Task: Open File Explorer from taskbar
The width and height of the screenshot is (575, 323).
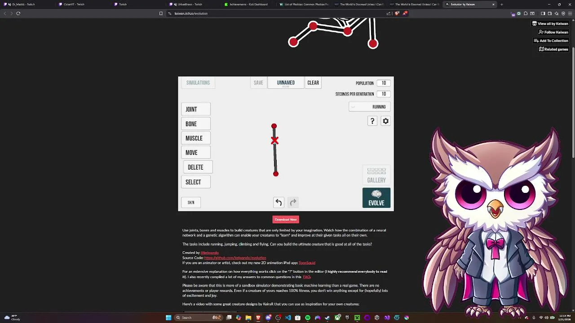Action: tap(248, 318)
